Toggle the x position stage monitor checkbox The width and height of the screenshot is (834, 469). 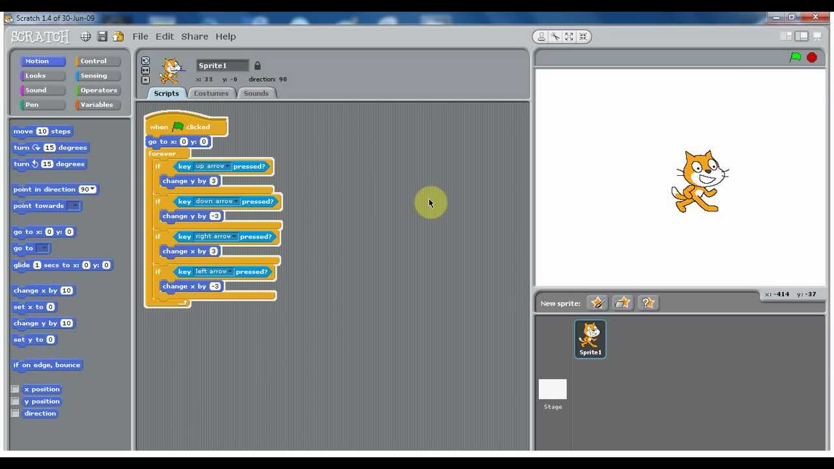click(15, 390)
